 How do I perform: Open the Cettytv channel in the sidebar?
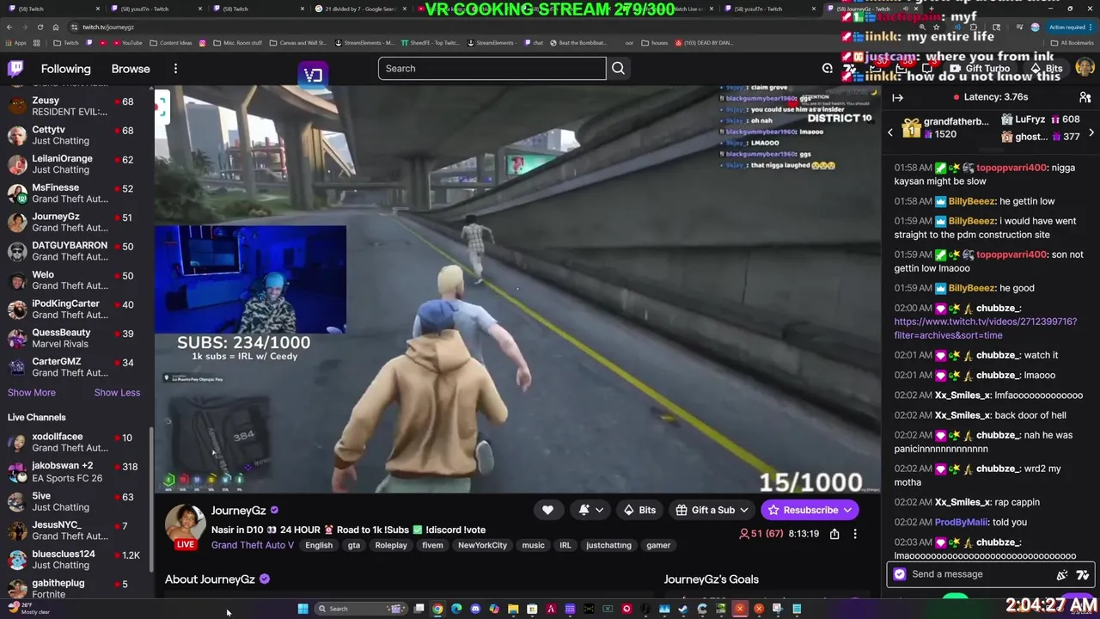(76, 135)
